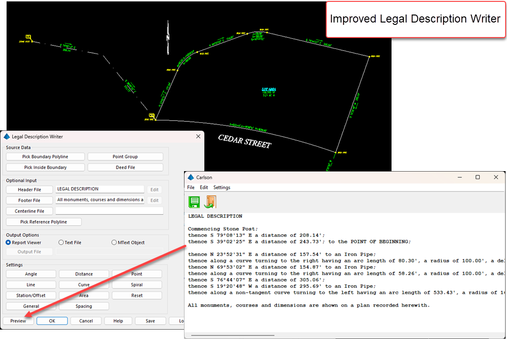Open the Settings menu in Carlson

[222, 188]
